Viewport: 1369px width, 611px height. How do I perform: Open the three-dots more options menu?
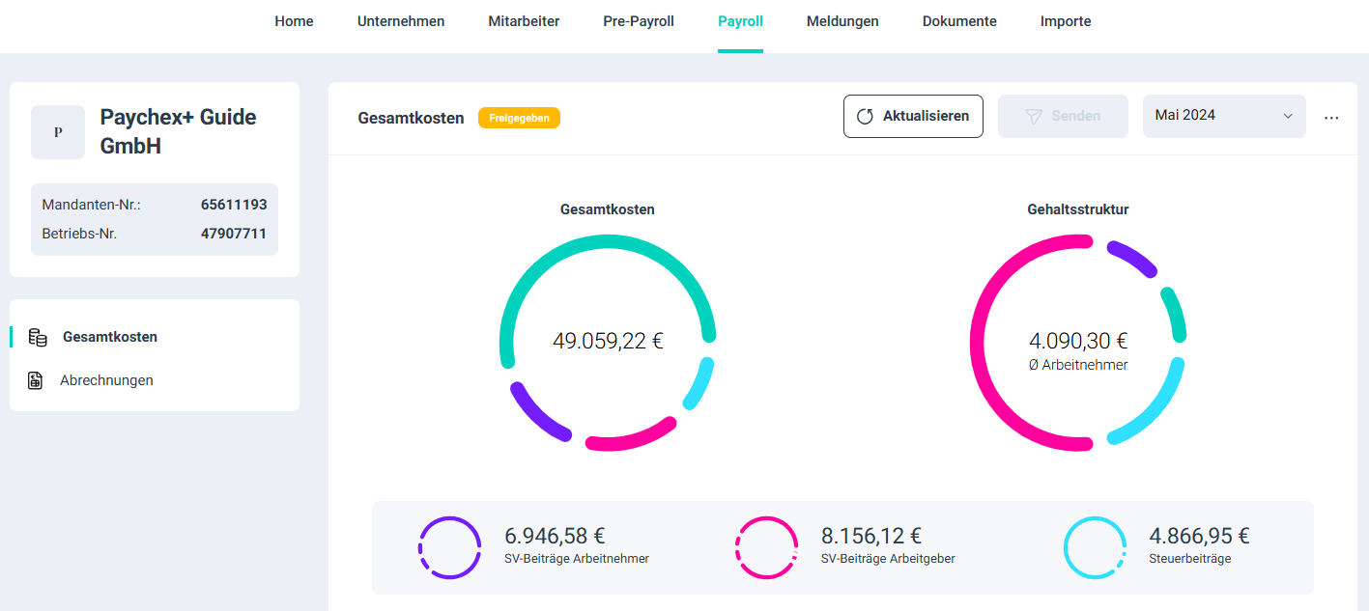click(1331, 117)
